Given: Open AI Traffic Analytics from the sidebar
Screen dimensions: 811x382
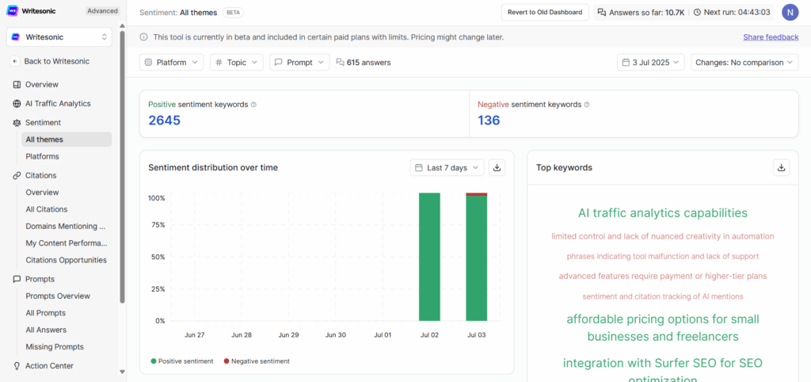Looking at the screenshot, I should pos(58,104).
